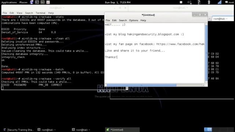
Task: Minimize the Leafpad (Untitled) window
Action: (x=195, y=15)
